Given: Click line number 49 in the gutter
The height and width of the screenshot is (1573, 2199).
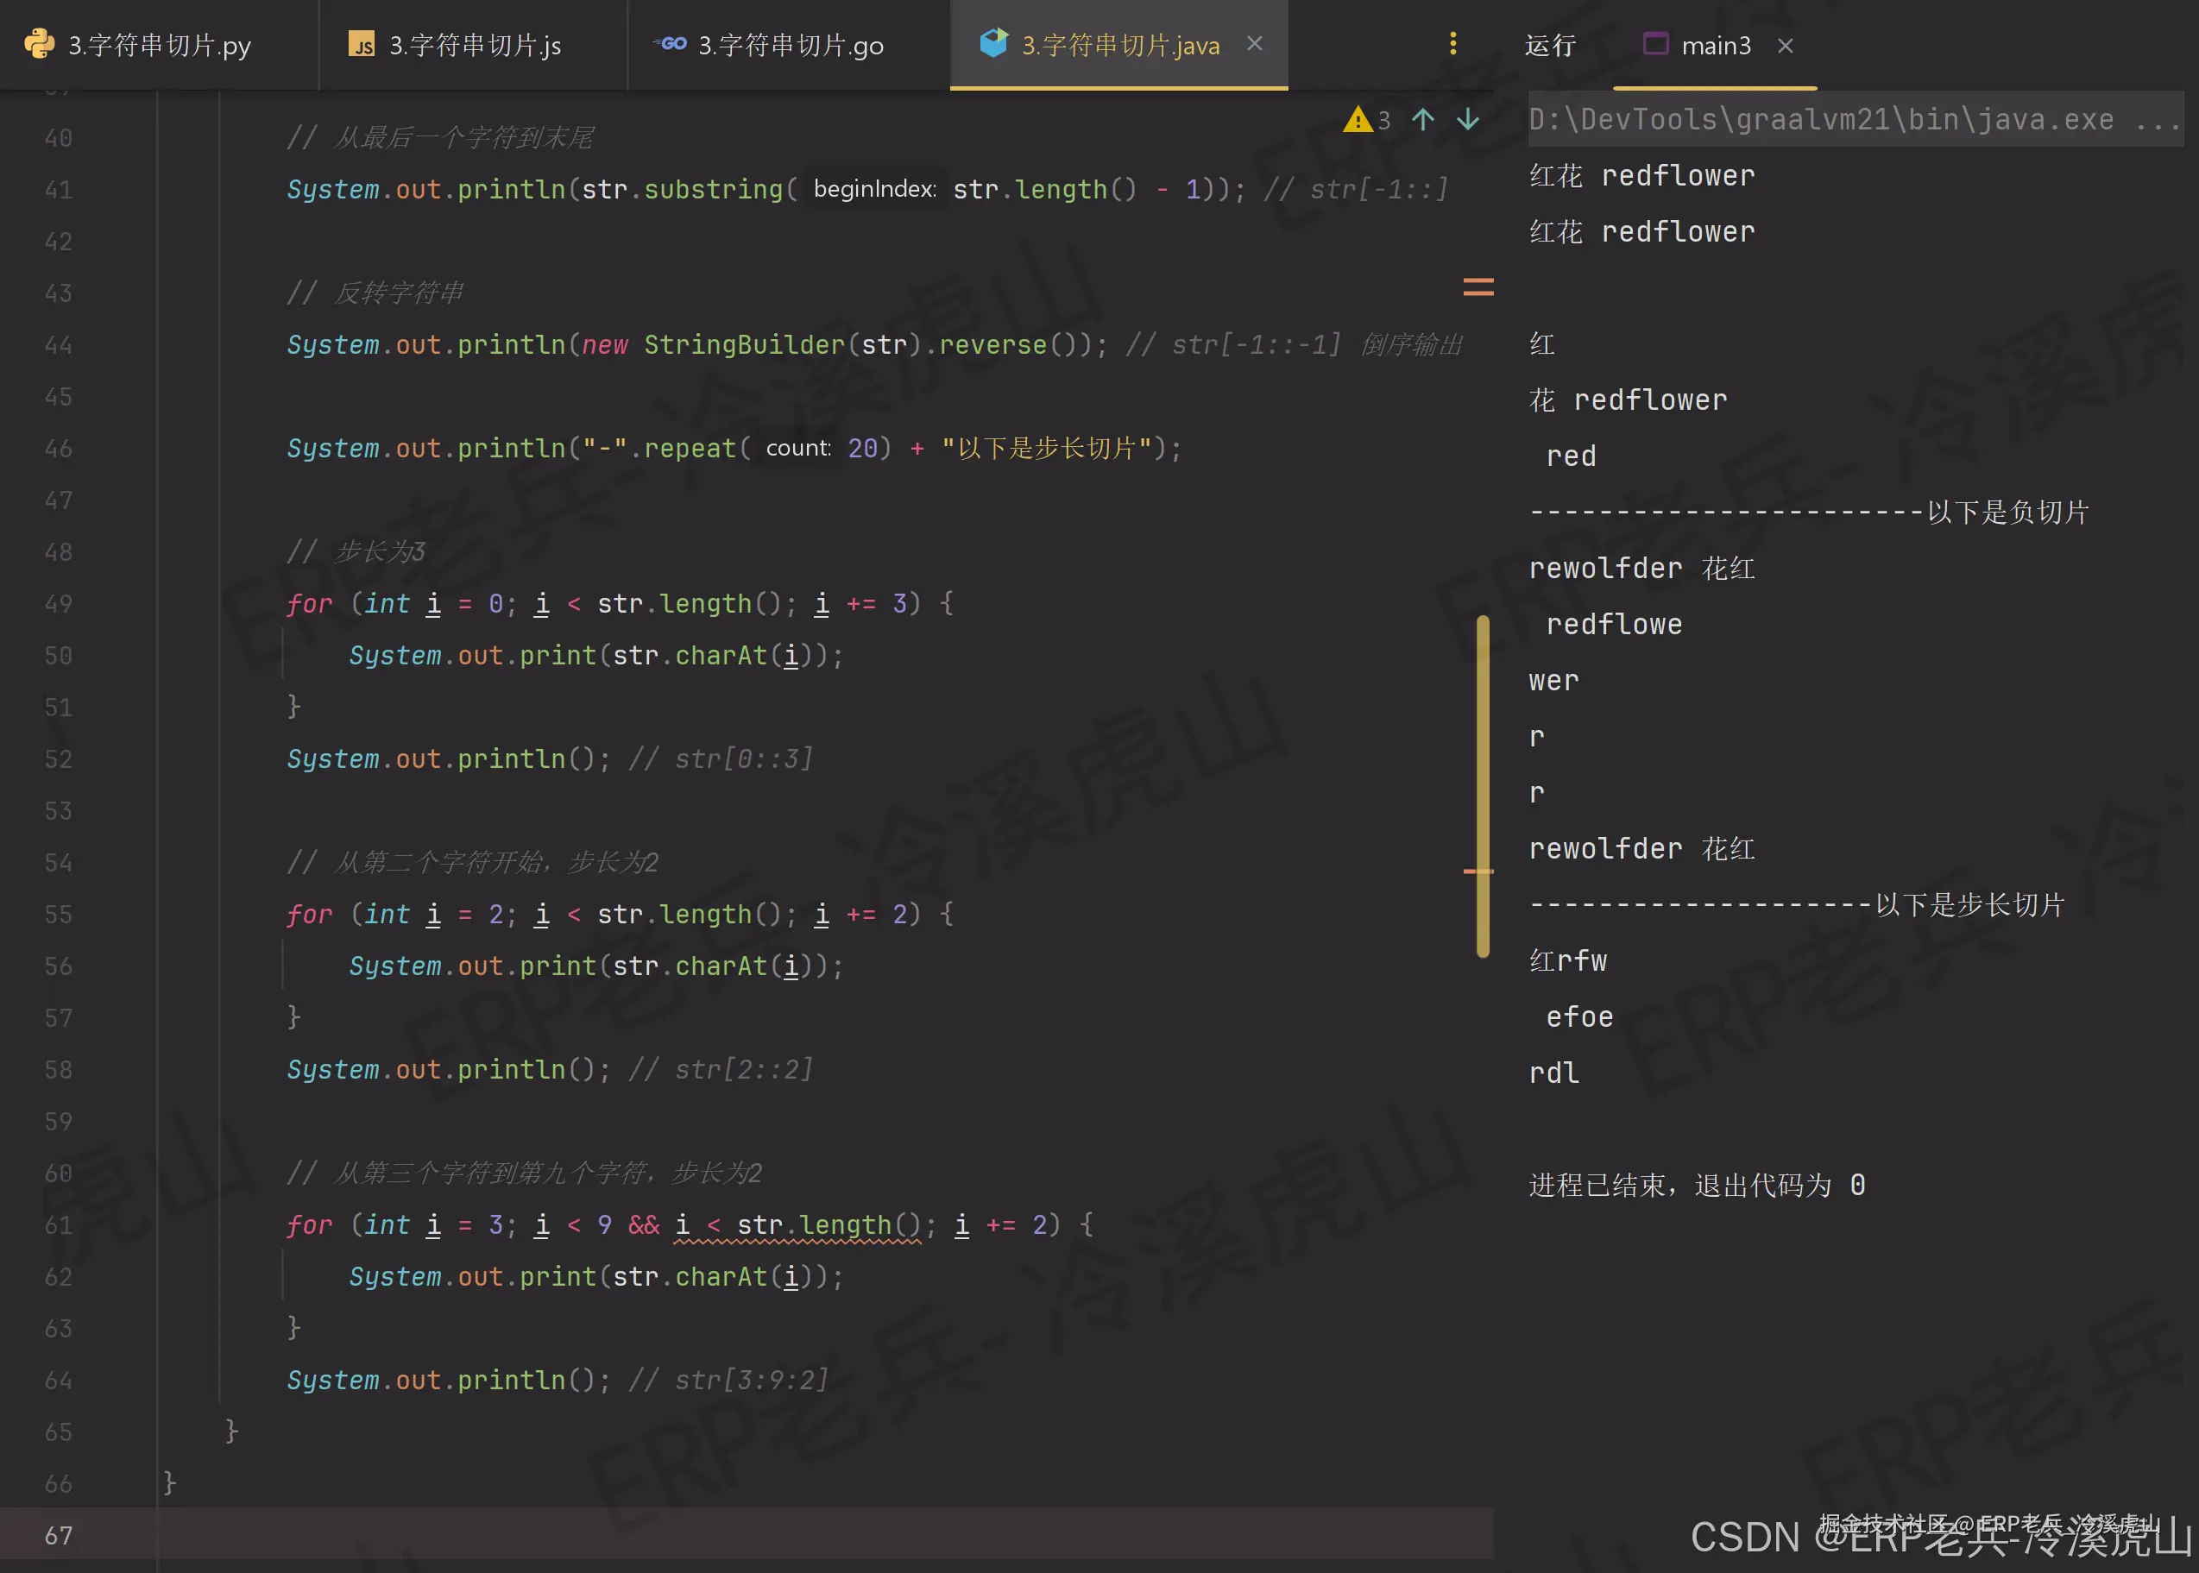Looking at the screenshot, I should [x=58, y=603].
